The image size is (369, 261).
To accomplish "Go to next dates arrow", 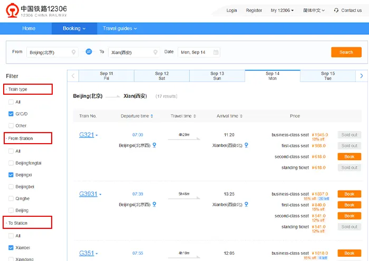I will 362,76.
